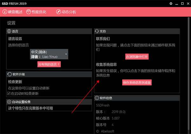Click the SSDFresh product name text
191x134 pixels.
pyautogui.click(x=103, y=105)
